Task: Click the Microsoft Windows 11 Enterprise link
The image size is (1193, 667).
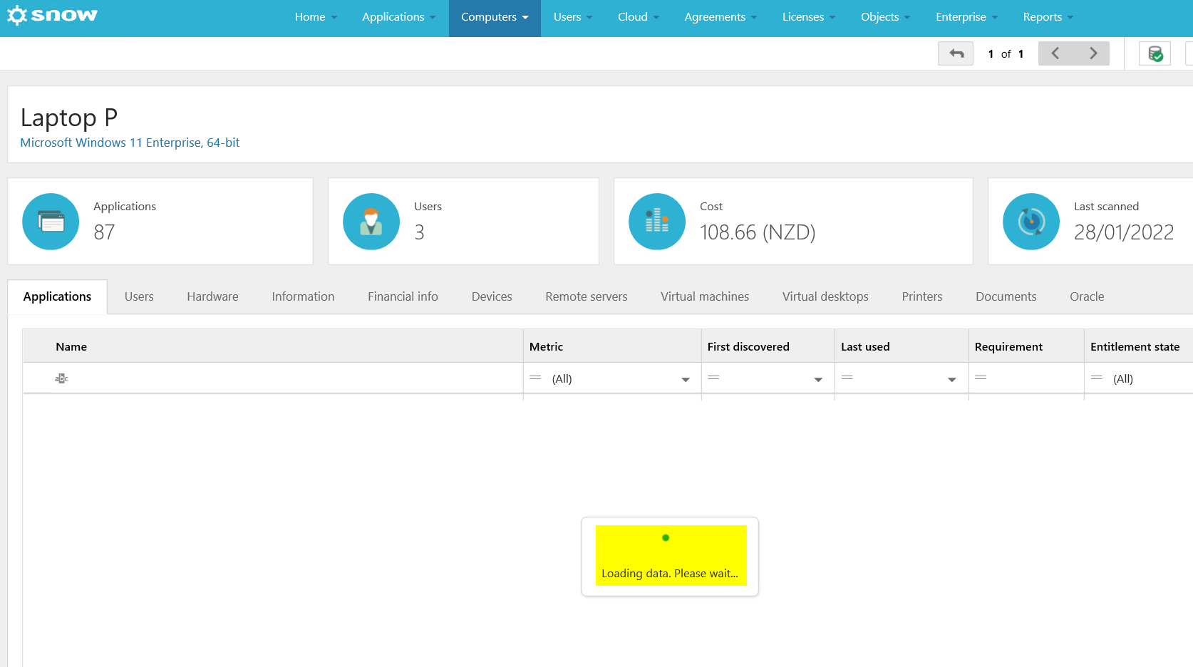Action: click(130, 143)
